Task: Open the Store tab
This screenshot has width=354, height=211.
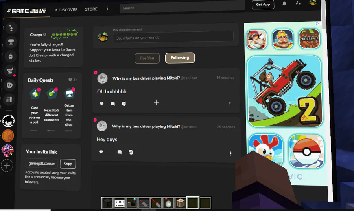Action: [91, 9]
